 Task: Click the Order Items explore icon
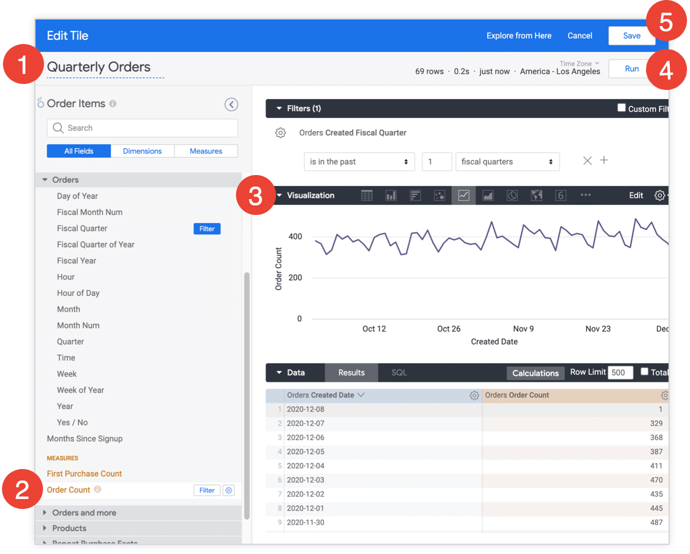[40, 103]
